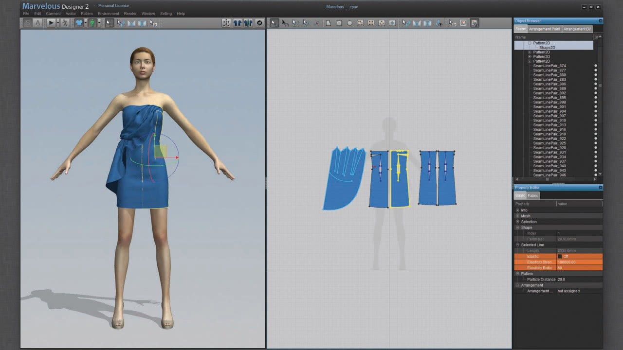Expand the Mesh property group
Image resolution: width=623 pixels, height=350 pixels.
[x=517, y=216]
